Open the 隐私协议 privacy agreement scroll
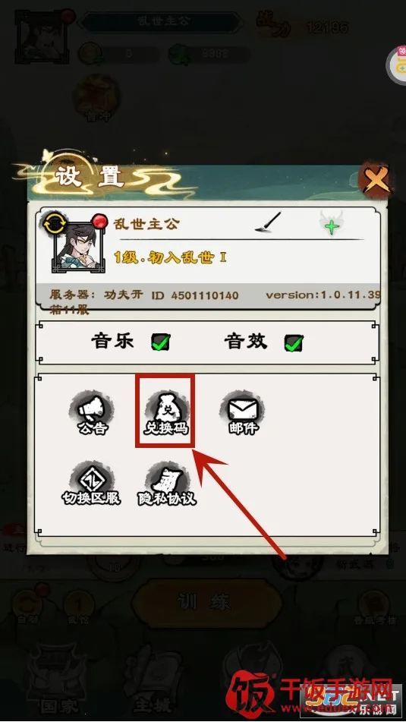 coord(167,484)
